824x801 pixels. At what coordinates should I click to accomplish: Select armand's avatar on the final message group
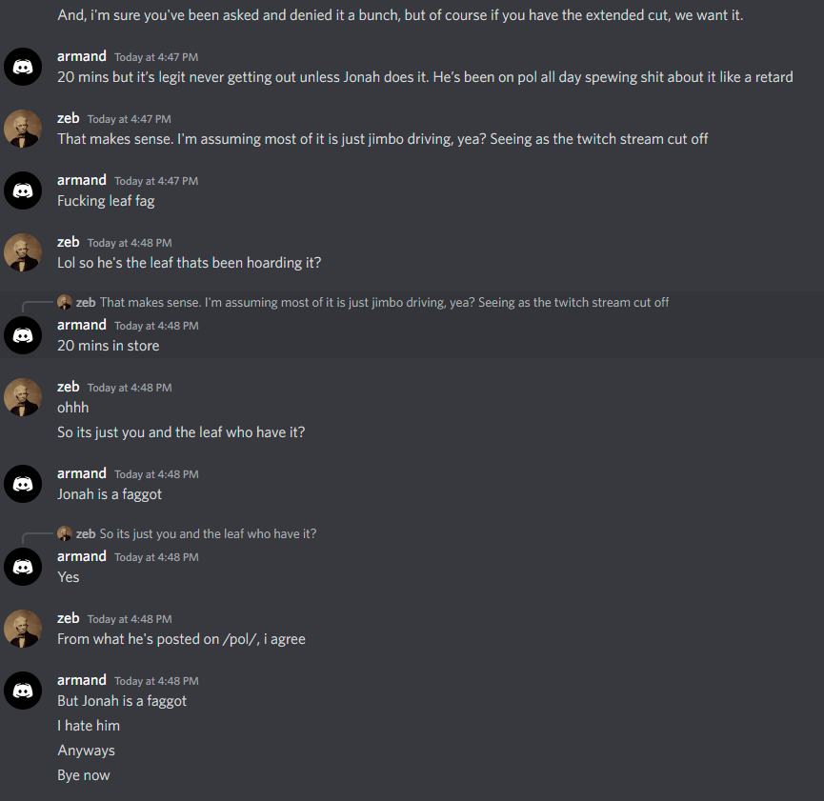coord(23,691)
